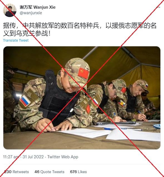This screenshot has height=177, width=164.
Task: Click the quote tweets count number 46
Action: [37, 172]
